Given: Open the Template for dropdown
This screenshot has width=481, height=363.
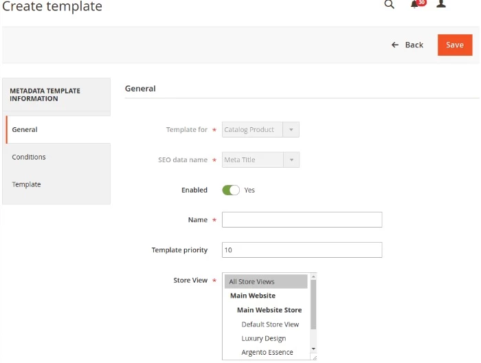Looking at the screenshot, I should point(260,129).
